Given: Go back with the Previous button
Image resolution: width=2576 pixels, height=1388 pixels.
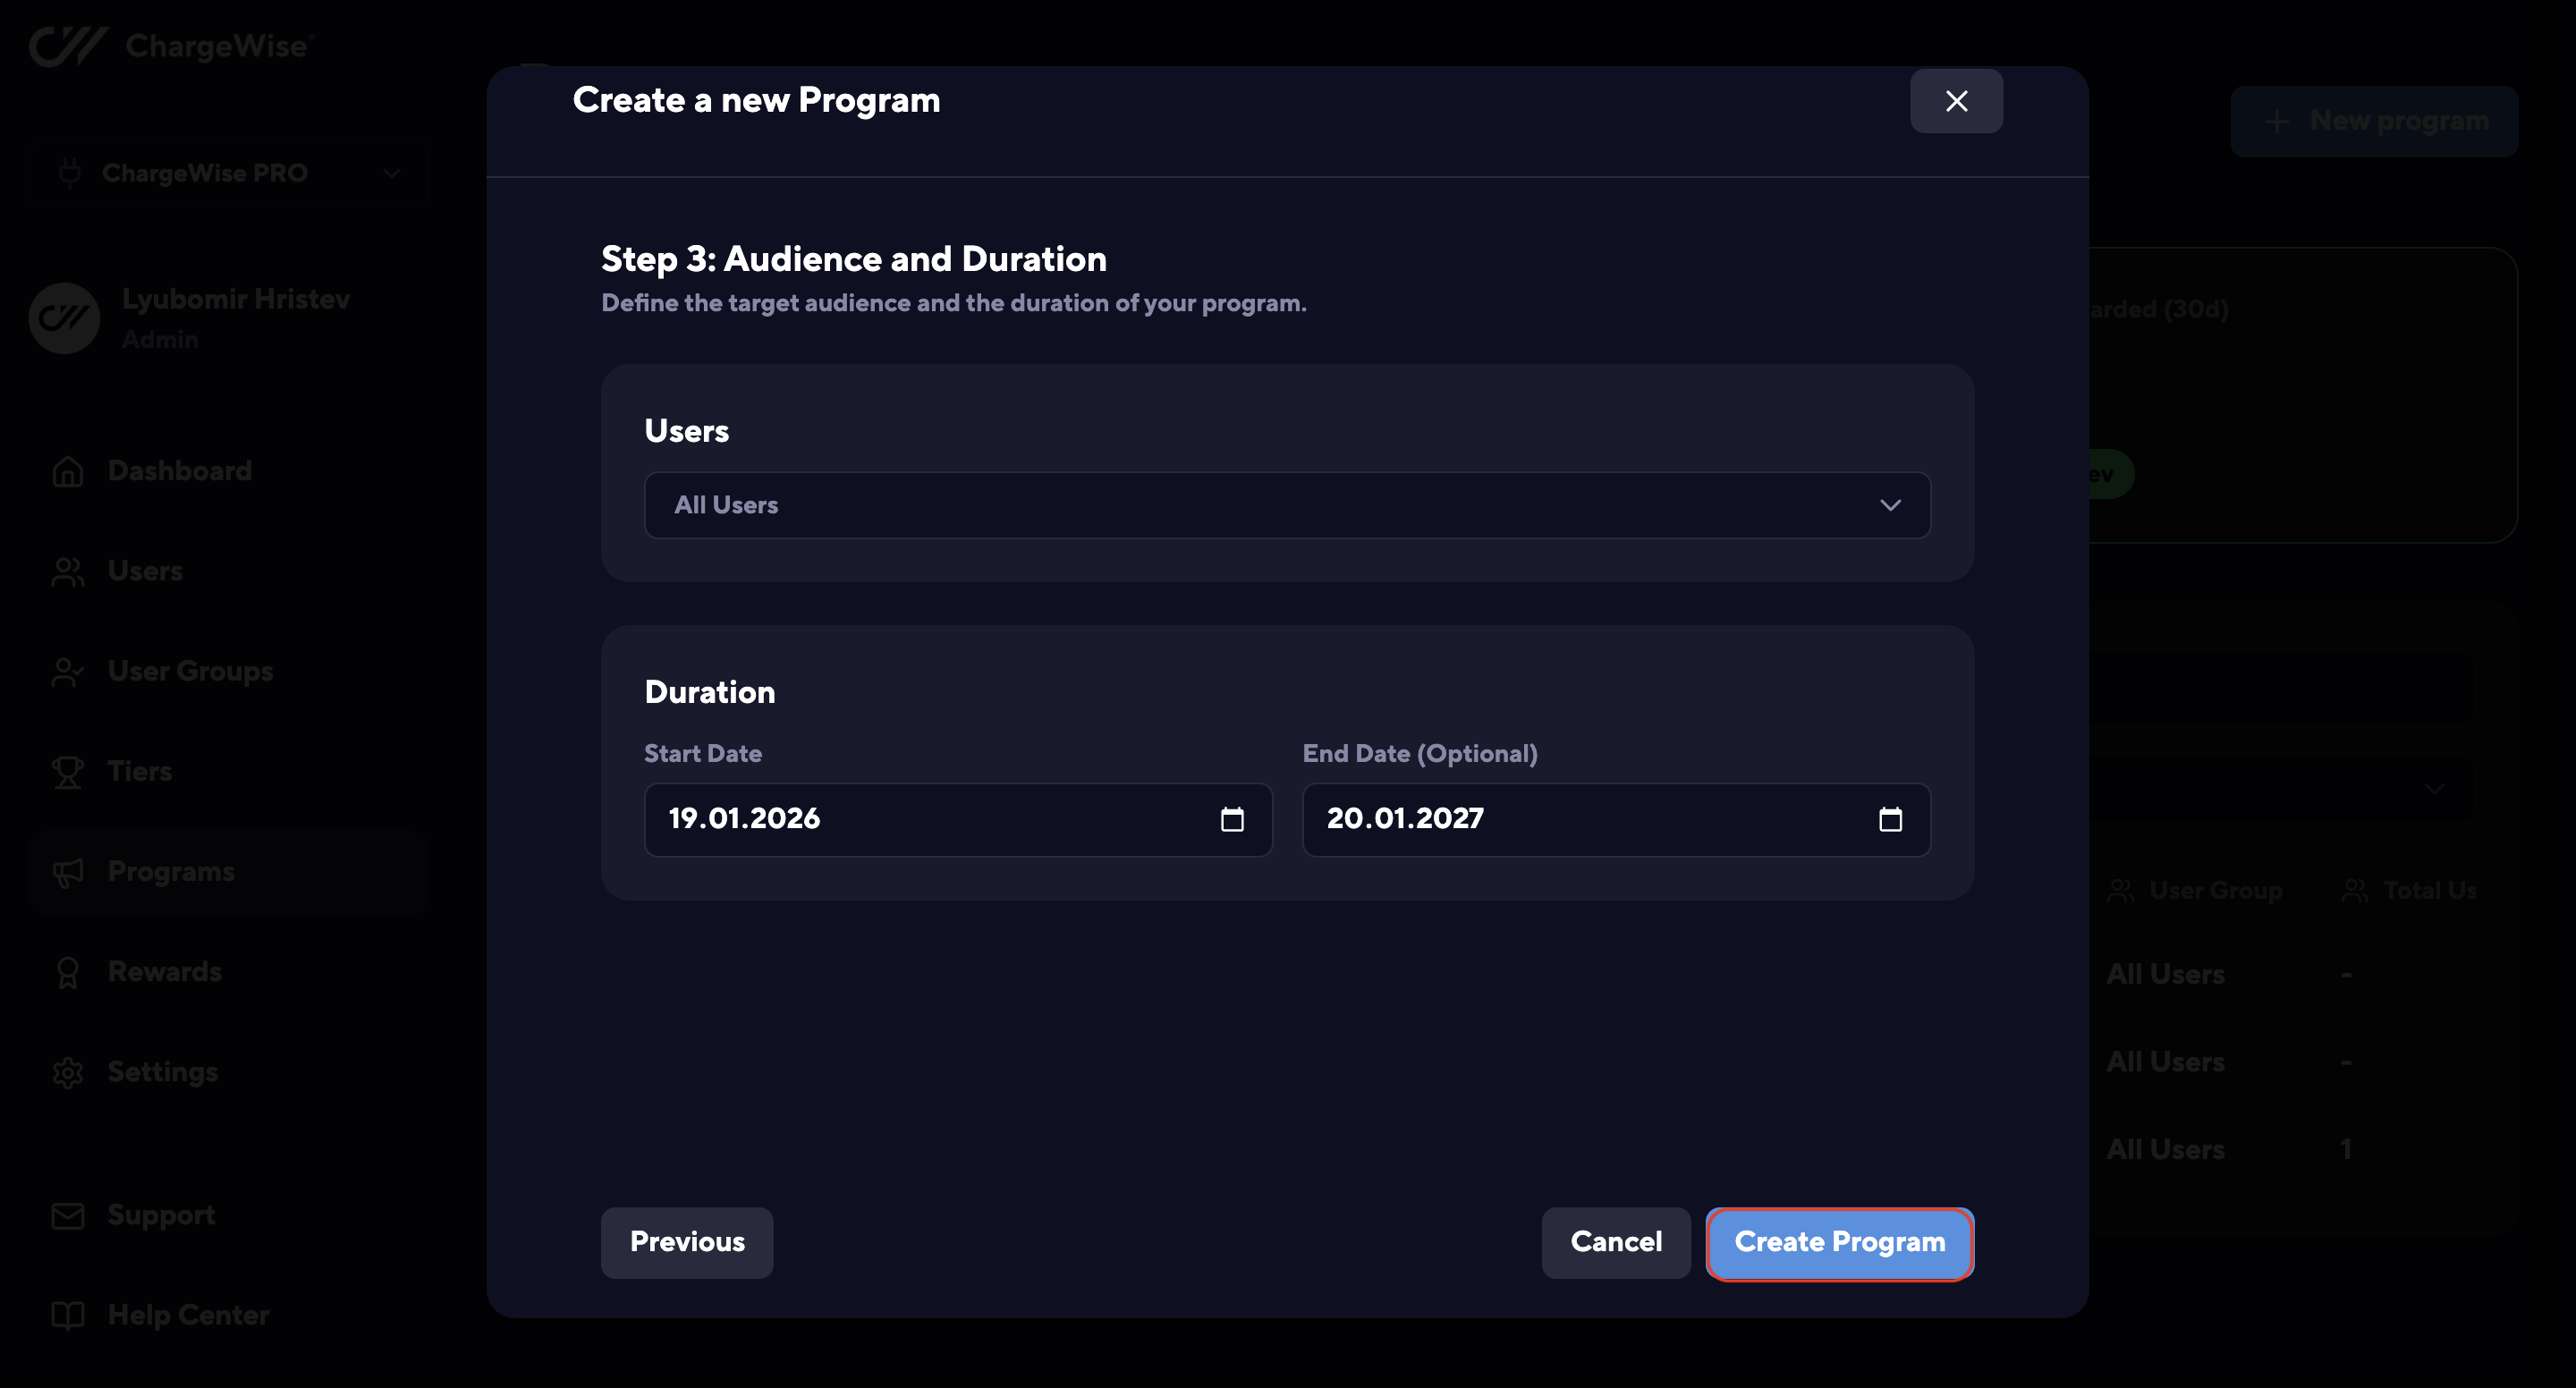Looking at the screenshot, I should click(x=687, y=1242).
